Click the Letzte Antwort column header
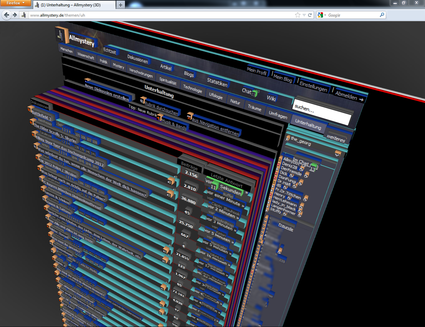This screenshot has height=327, width=425. [x=227, y=181]
